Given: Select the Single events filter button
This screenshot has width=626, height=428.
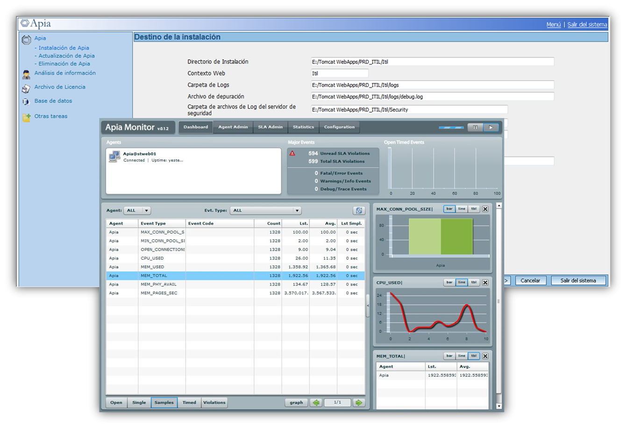Looking at the screenshot, I should click(139, 403).
